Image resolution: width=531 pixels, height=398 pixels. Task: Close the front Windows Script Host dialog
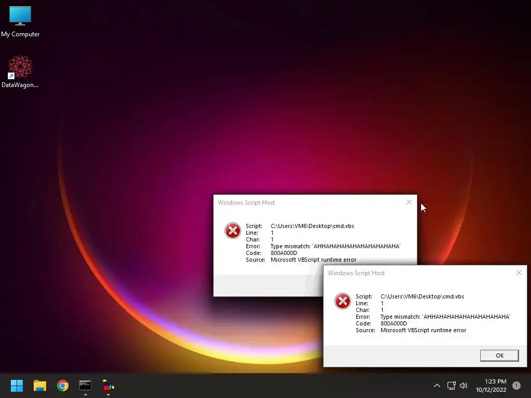519,273
